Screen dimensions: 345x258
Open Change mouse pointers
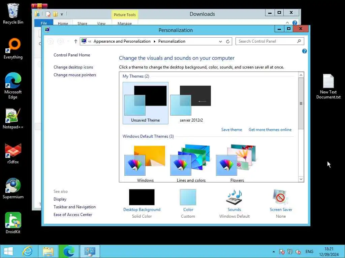coord(75,75)
